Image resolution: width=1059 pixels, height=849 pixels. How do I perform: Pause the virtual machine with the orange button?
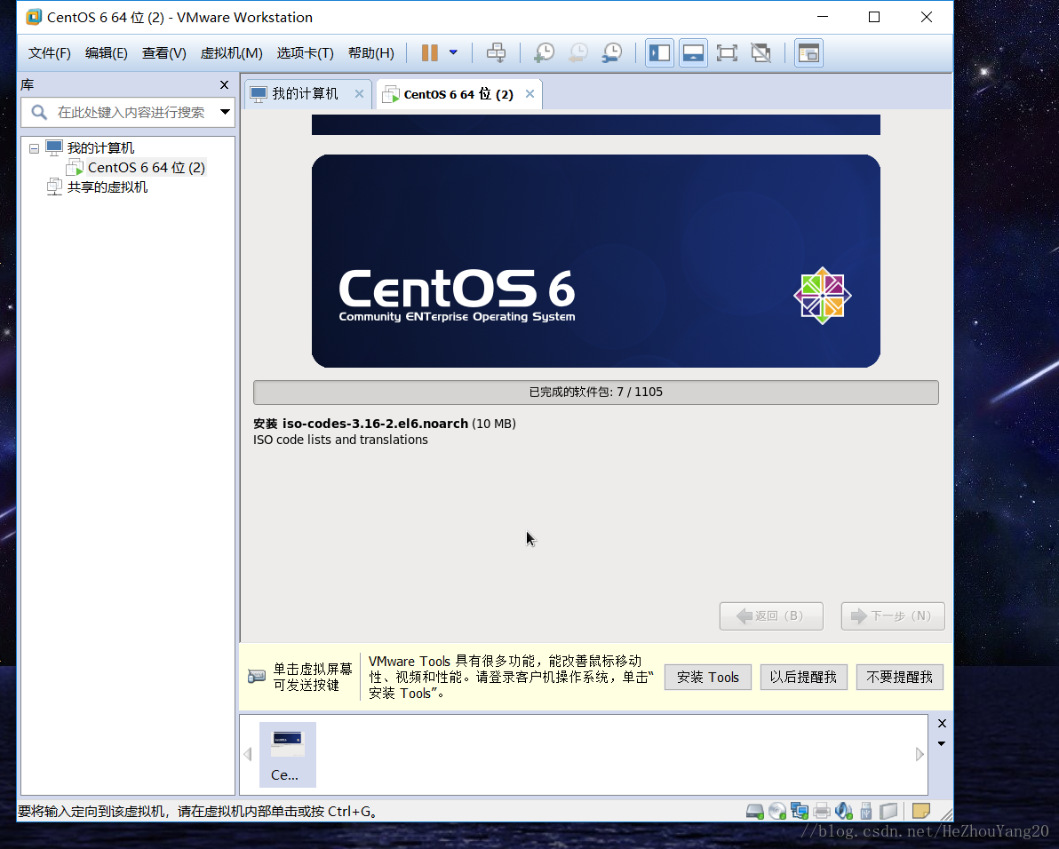(x=429, y=52)
